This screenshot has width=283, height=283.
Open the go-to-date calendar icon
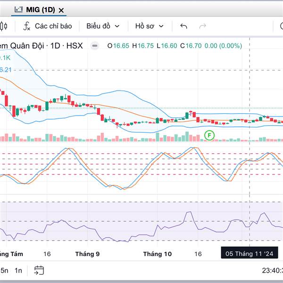click(x=39, y=270)
